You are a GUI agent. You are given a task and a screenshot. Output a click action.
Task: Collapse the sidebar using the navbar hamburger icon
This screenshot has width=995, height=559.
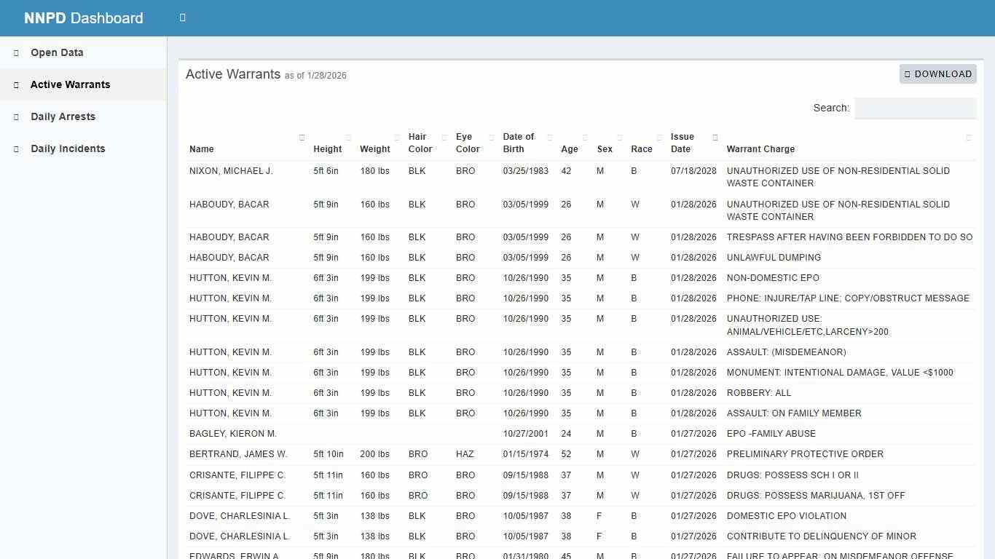point(182,17)
